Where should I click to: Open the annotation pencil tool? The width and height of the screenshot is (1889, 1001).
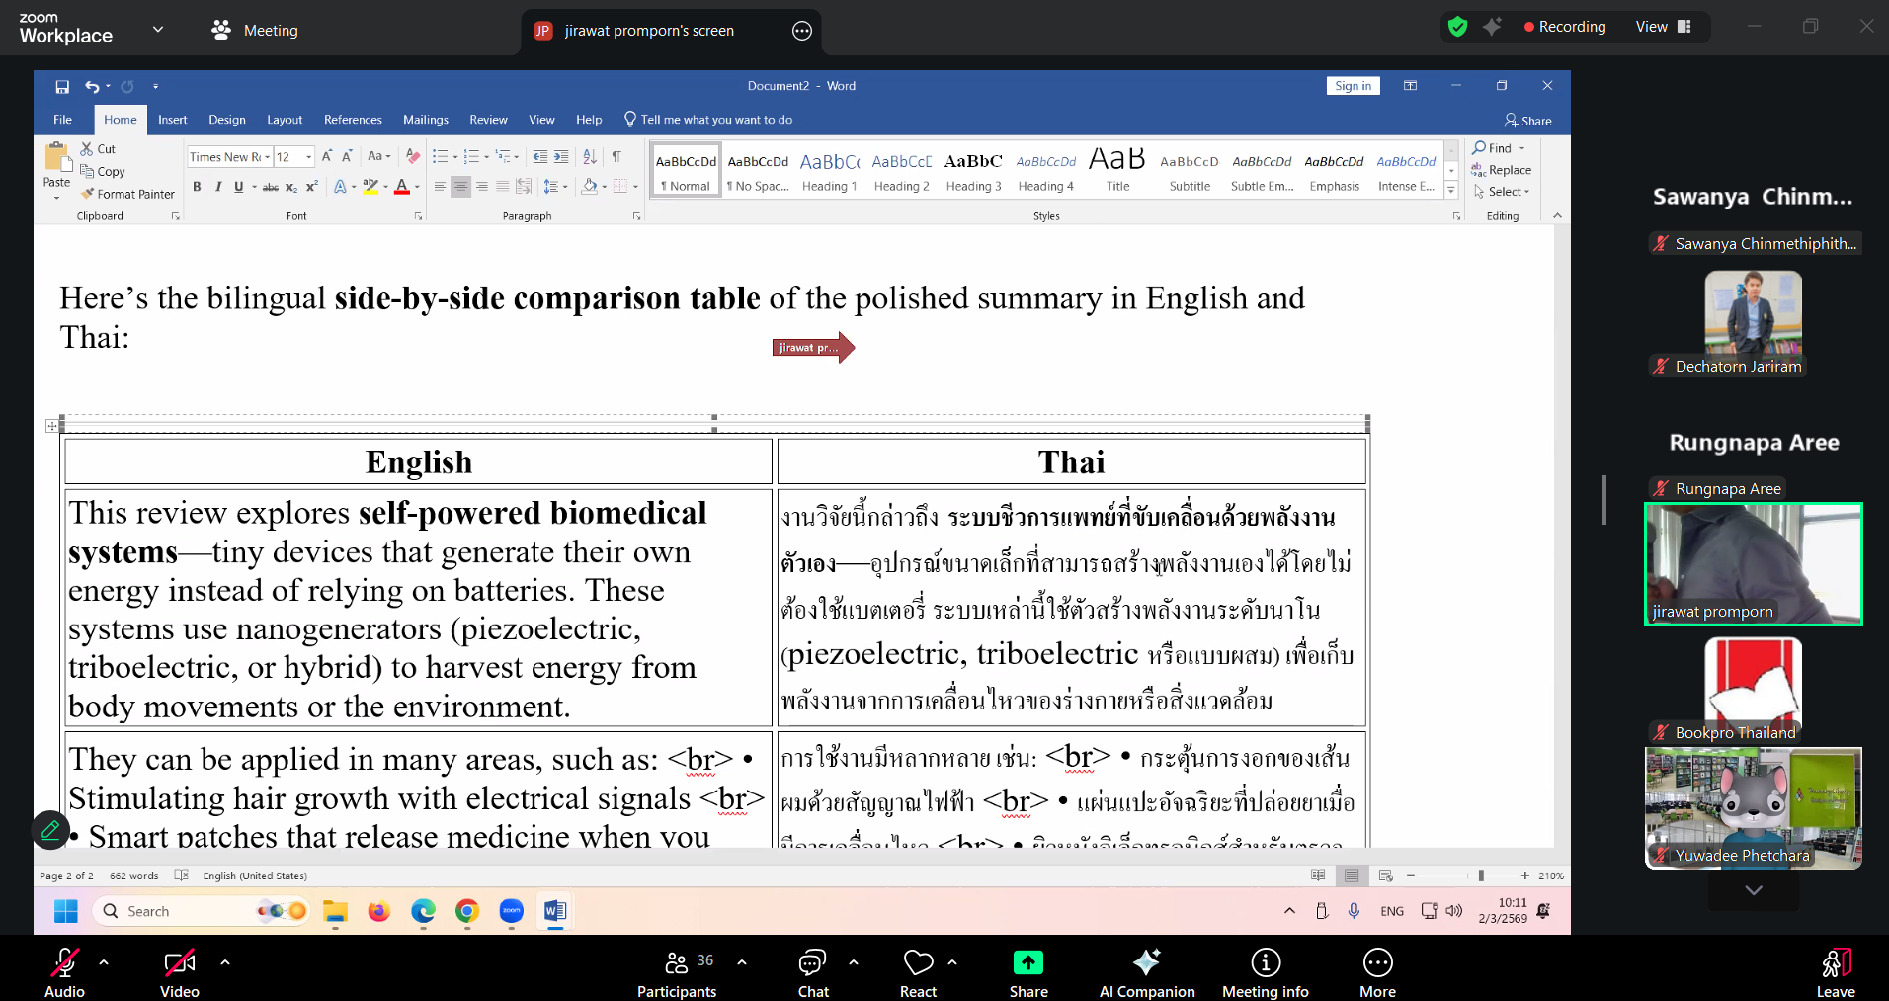tap(50, 830)
